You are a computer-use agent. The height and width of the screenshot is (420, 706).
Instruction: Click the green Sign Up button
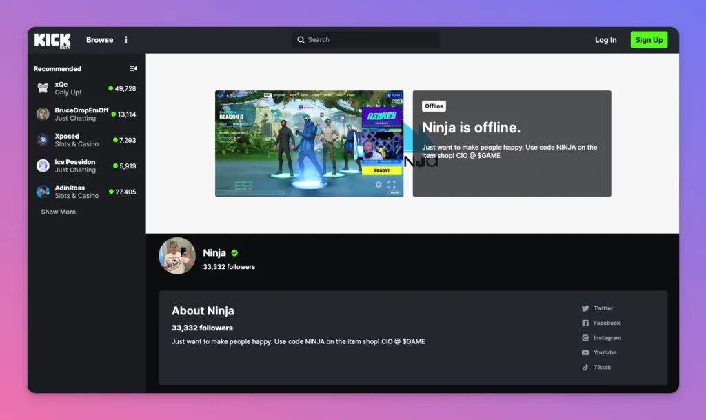(x=649, y=39)
